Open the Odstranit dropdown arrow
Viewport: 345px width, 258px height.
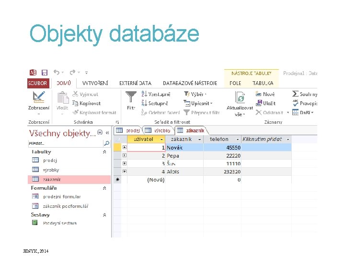pyautogui.click(x=288, y=113)
